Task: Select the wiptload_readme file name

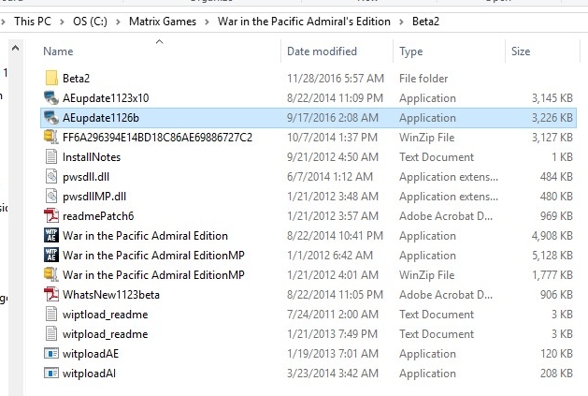Action: click(x=105, y=315)
